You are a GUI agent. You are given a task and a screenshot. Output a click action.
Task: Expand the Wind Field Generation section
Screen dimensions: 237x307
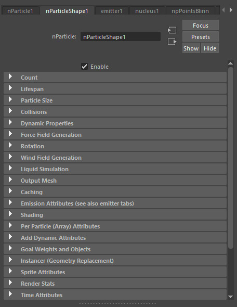[x=115, y=158]
